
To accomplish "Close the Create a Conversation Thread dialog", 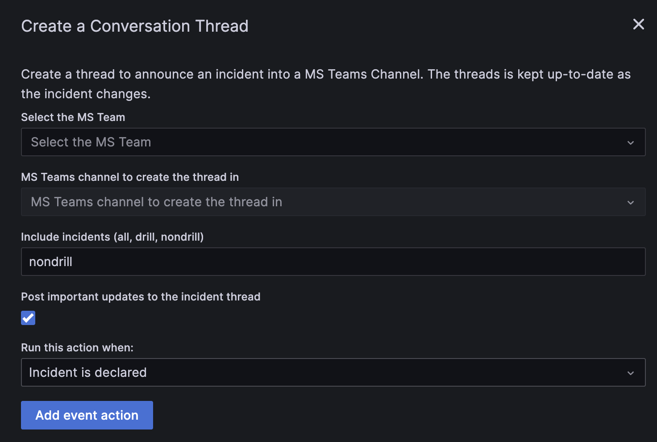I will [638, 25].
